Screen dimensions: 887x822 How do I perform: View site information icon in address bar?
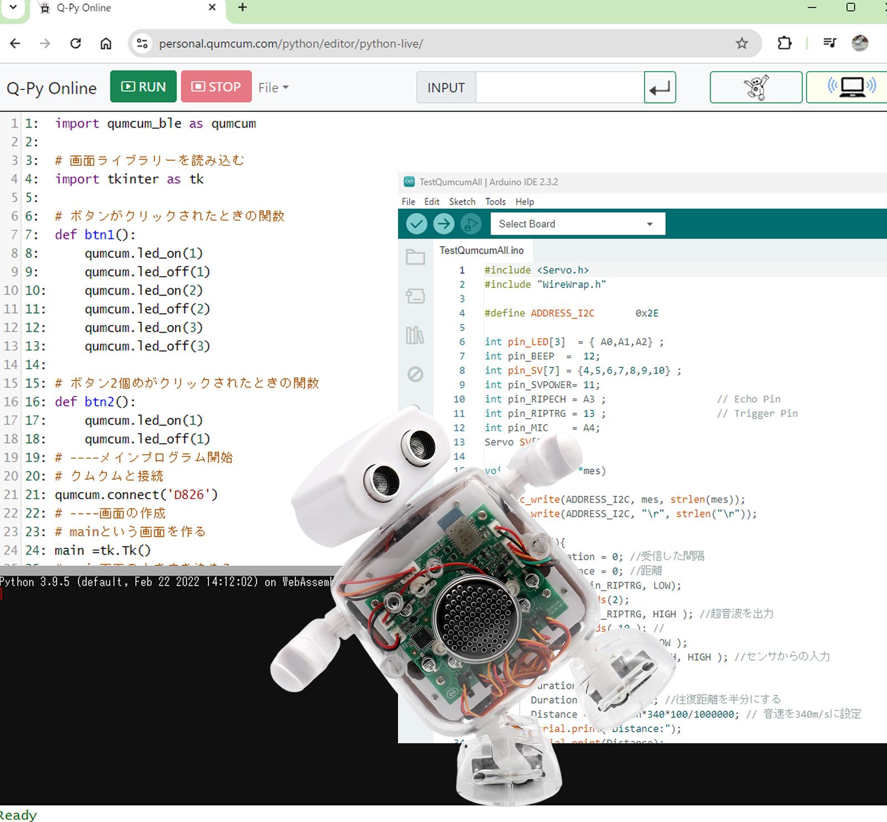[142, 43]
